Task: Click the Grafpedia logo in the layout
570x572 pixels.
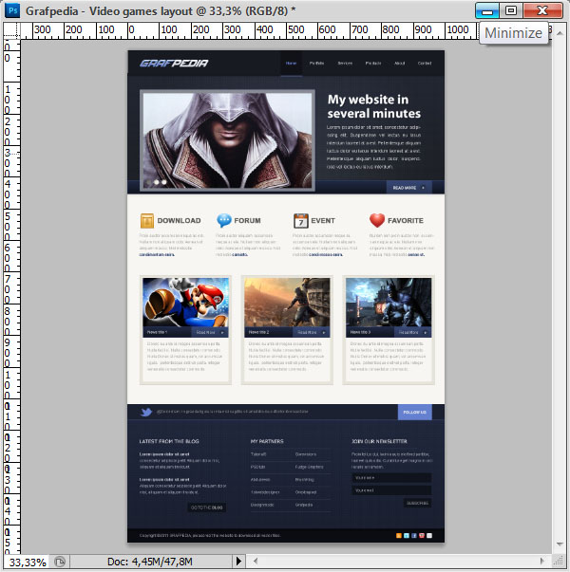Action: 174,64
